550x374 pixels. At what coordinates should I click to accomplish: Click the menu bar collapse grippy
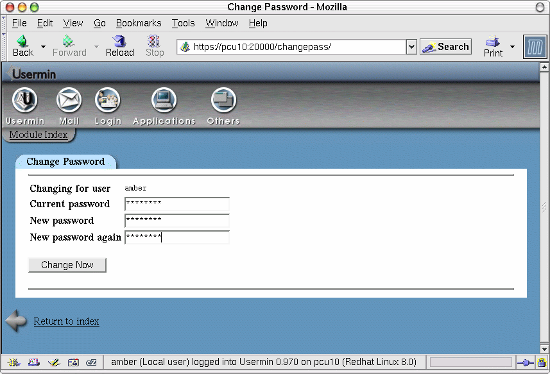[3, 23]
